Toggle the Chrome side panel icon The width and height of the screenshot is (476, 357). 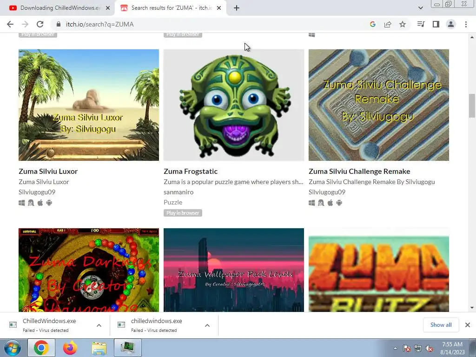coord(436,24)
